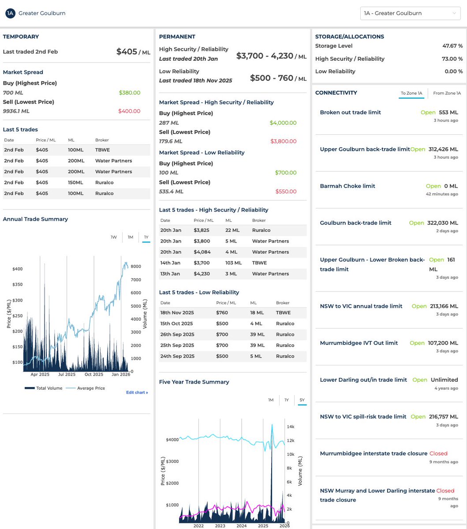Click the 15th Oct 2025 trade row
Viewport: 467px width, 529px height.
click(232, 324)
